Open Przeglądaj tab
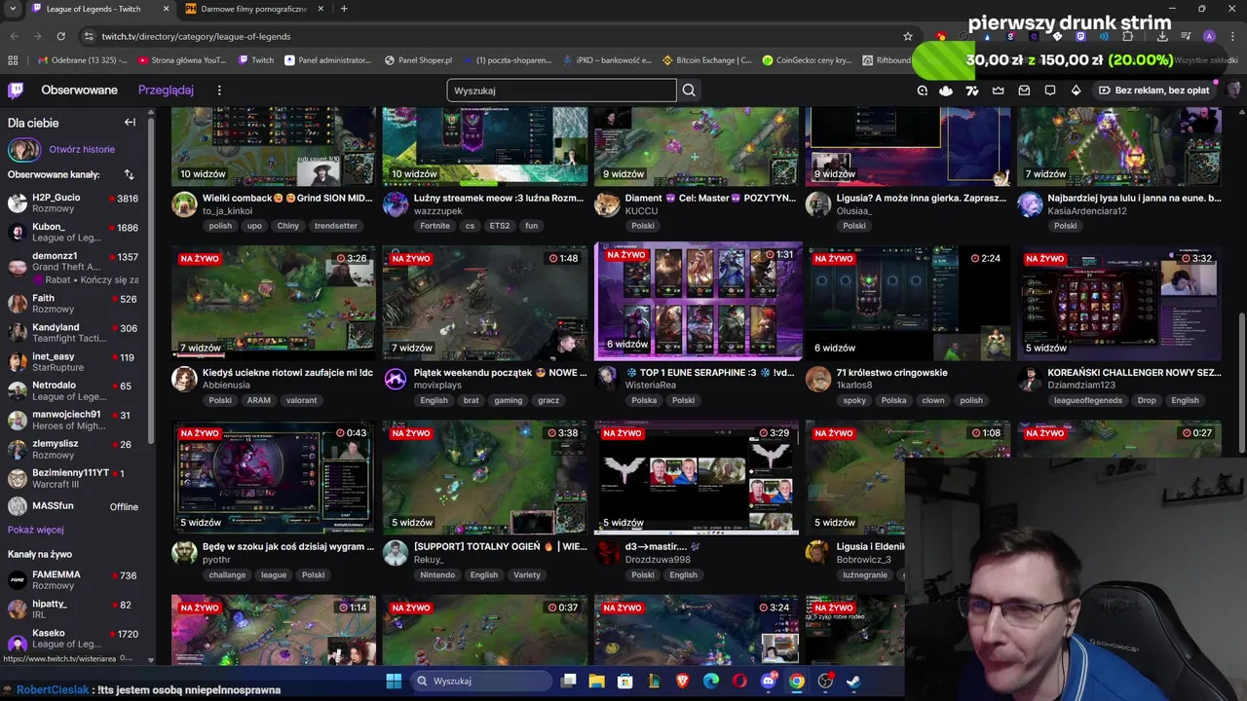The image size is (1247, 701). pos(166,91)
